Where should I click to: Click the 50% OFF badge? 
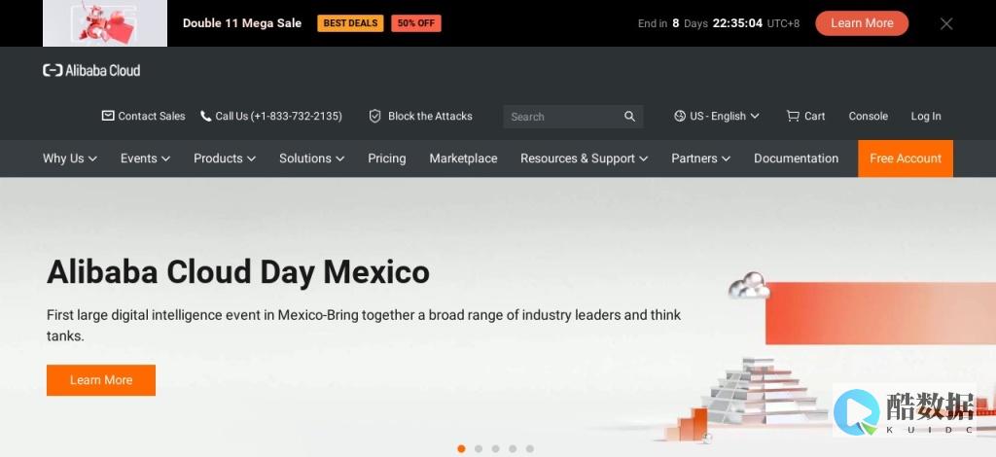pyautogui.click(x=416, y=23)
